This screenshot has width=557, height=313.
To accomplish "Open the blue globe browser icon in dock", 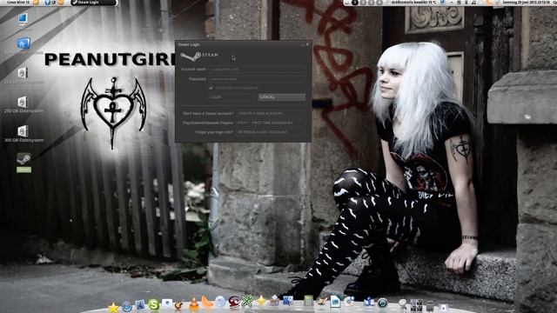I will point(127,306).
